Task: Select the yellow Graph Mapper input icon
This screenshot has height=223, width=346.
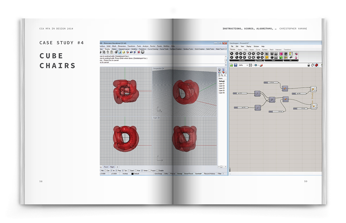Action: click(x=267, y=57)
